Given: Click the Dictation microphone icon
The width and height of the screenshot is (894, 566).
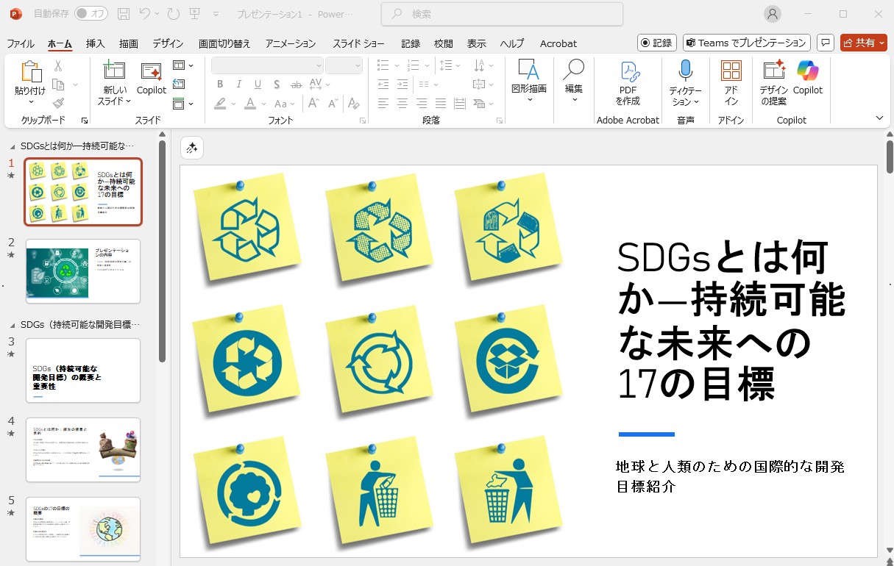Looking at the screenshot, I should [x=685, y=71].
